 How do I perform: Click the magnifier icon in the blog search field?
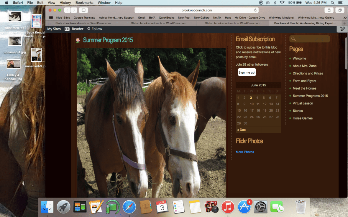click(293, 39)
